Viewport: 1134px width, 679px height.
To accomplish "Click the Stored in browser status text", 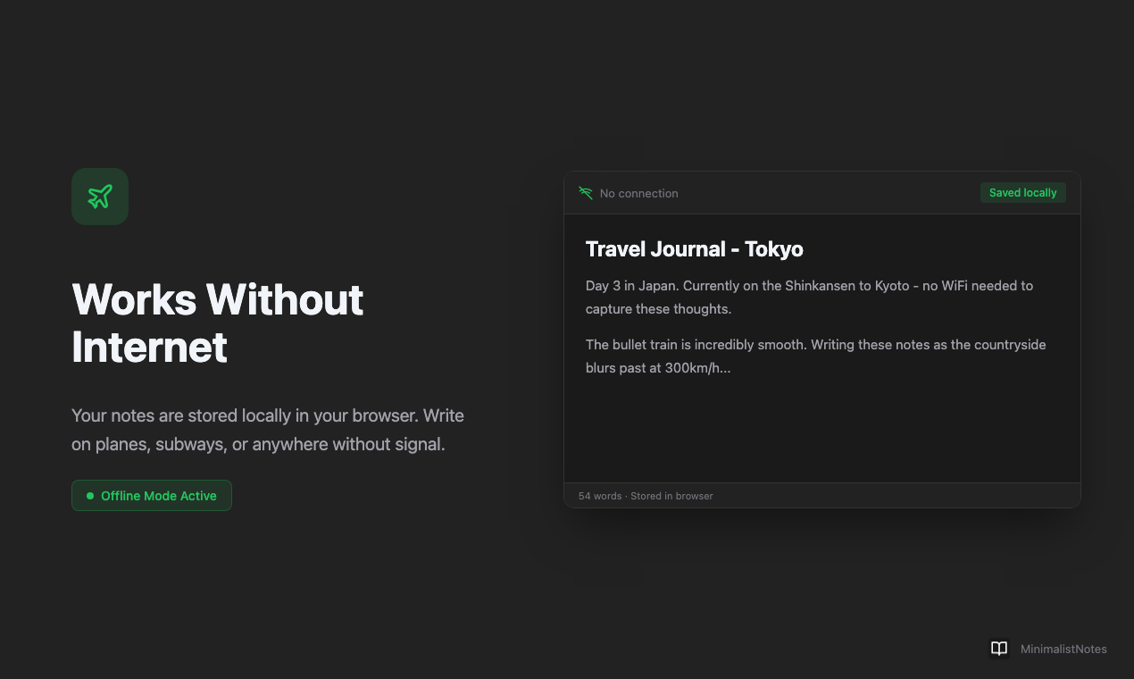I will pyautogui.click(x=671, y=496).
